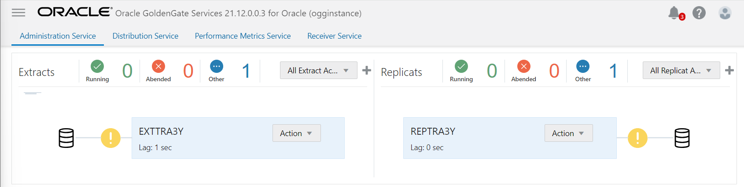
Task: Switch to the Administration Service tab
Action: coord(58,36)
